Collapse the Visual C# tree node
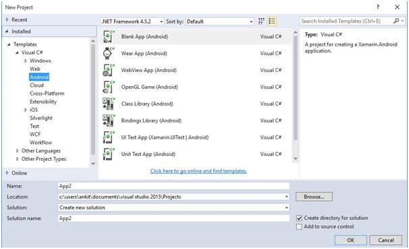The width and height of the screenshot is (409, 249). pyautogui.click(x=17, y=52)
